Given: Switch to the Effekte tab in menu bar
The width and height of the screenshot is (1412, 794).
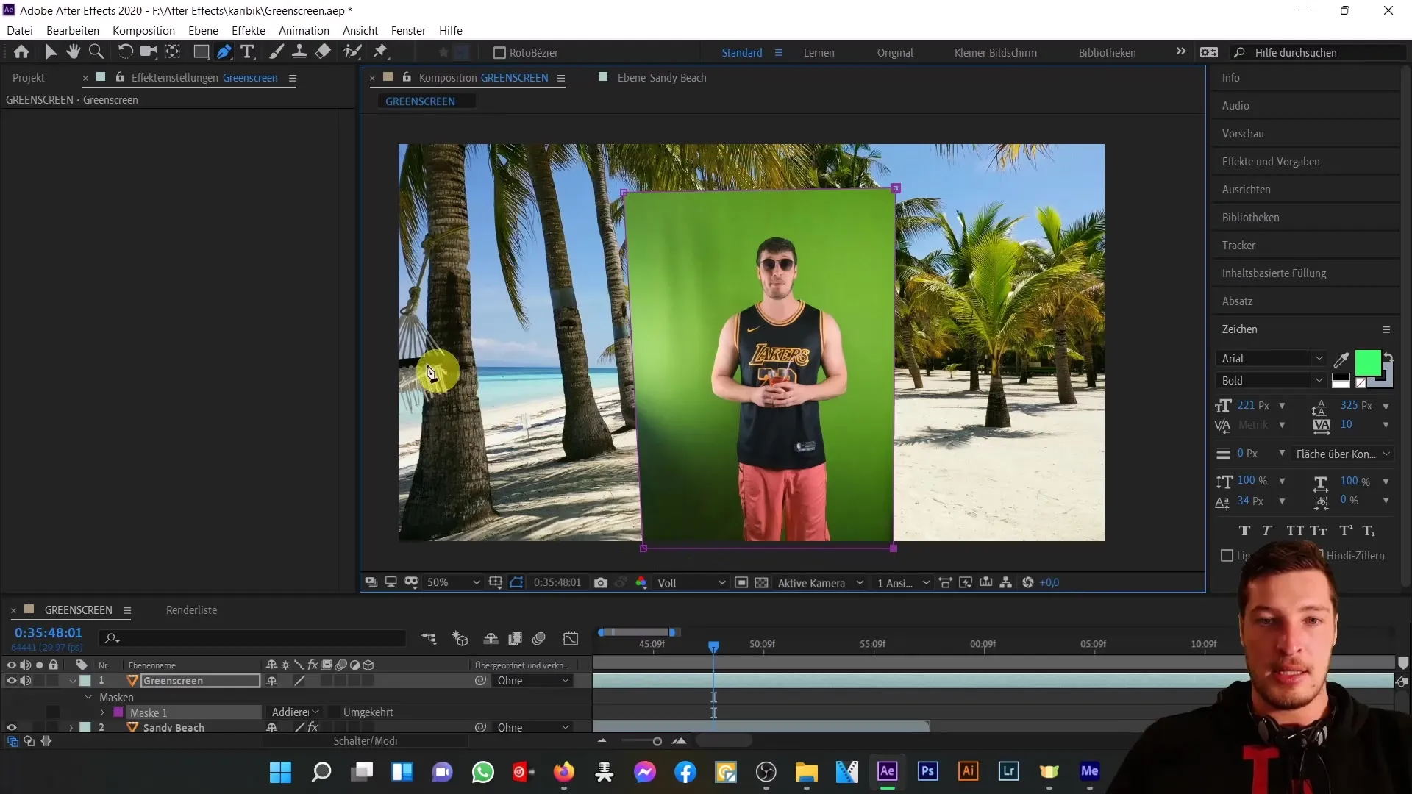Looking at the screenshot, I should (249, 30).
